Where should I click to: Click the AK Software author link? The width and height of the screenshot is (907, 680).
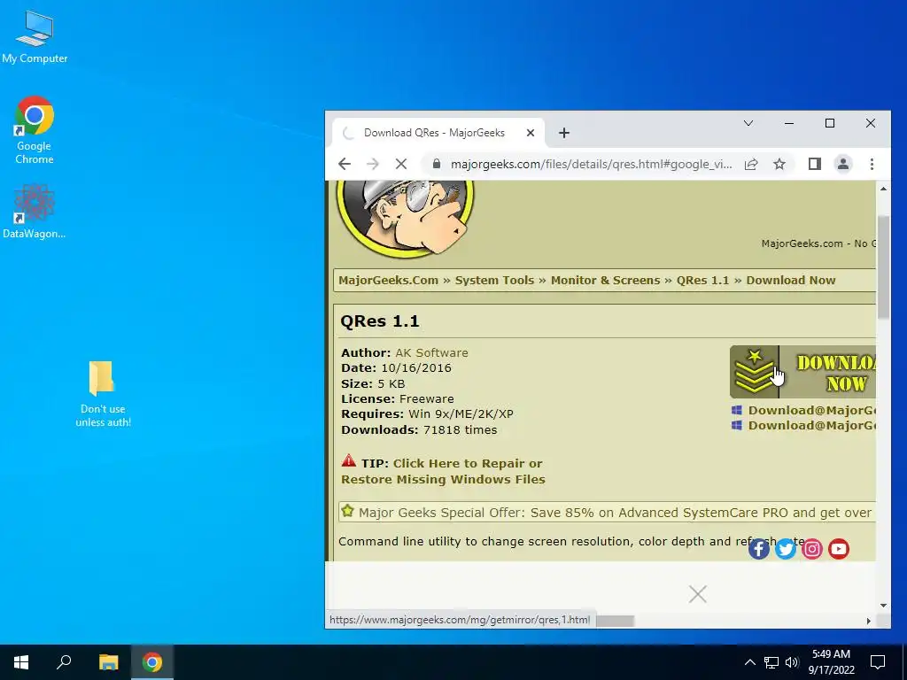pyautogui.click(x=431, y=352)
